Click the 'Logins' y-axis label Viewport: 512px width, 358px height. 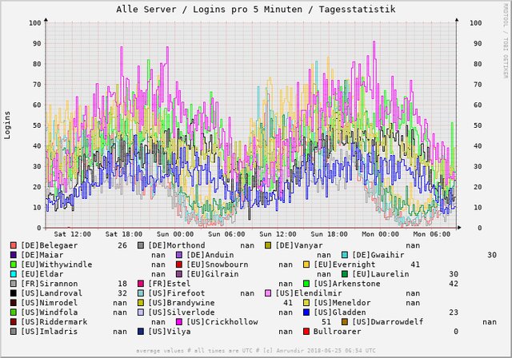pos(8,125)
